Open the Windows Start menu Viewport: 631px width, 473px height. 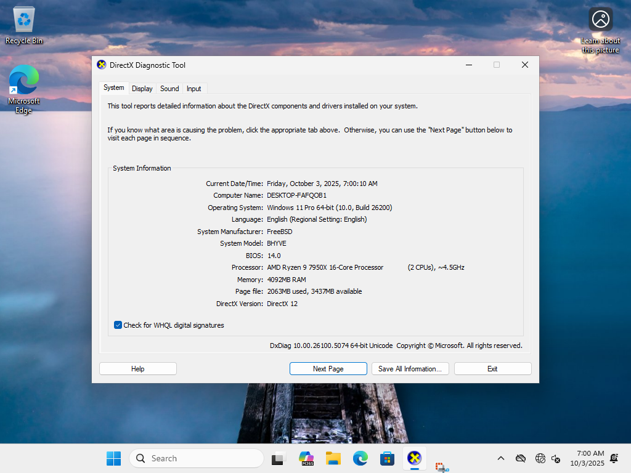tap(113, 458)
